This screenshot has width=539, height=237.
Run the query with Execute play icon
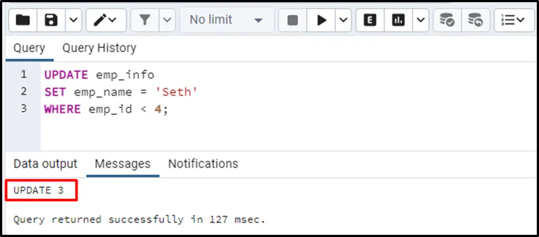[322, 20]
